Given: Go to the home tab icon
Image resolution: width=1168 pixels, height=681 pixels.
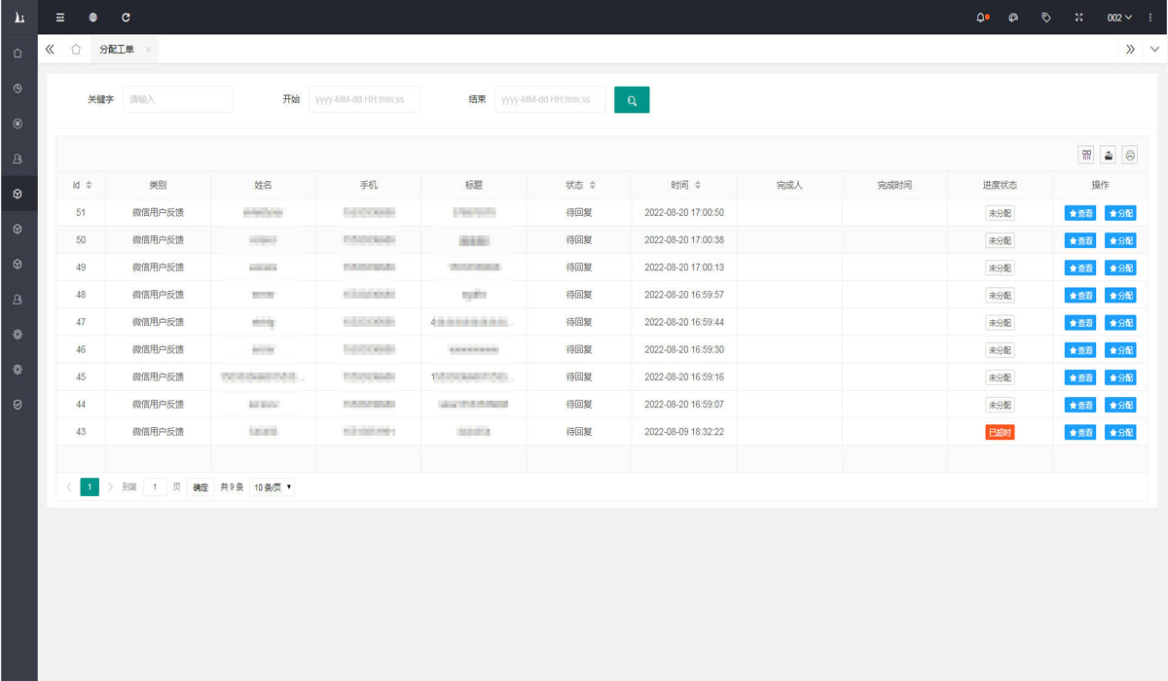Looking at the screenshot, I should point(76,50).
